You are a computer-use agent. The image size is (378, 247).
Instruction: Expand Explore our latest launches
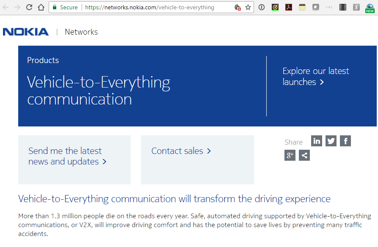316,76
